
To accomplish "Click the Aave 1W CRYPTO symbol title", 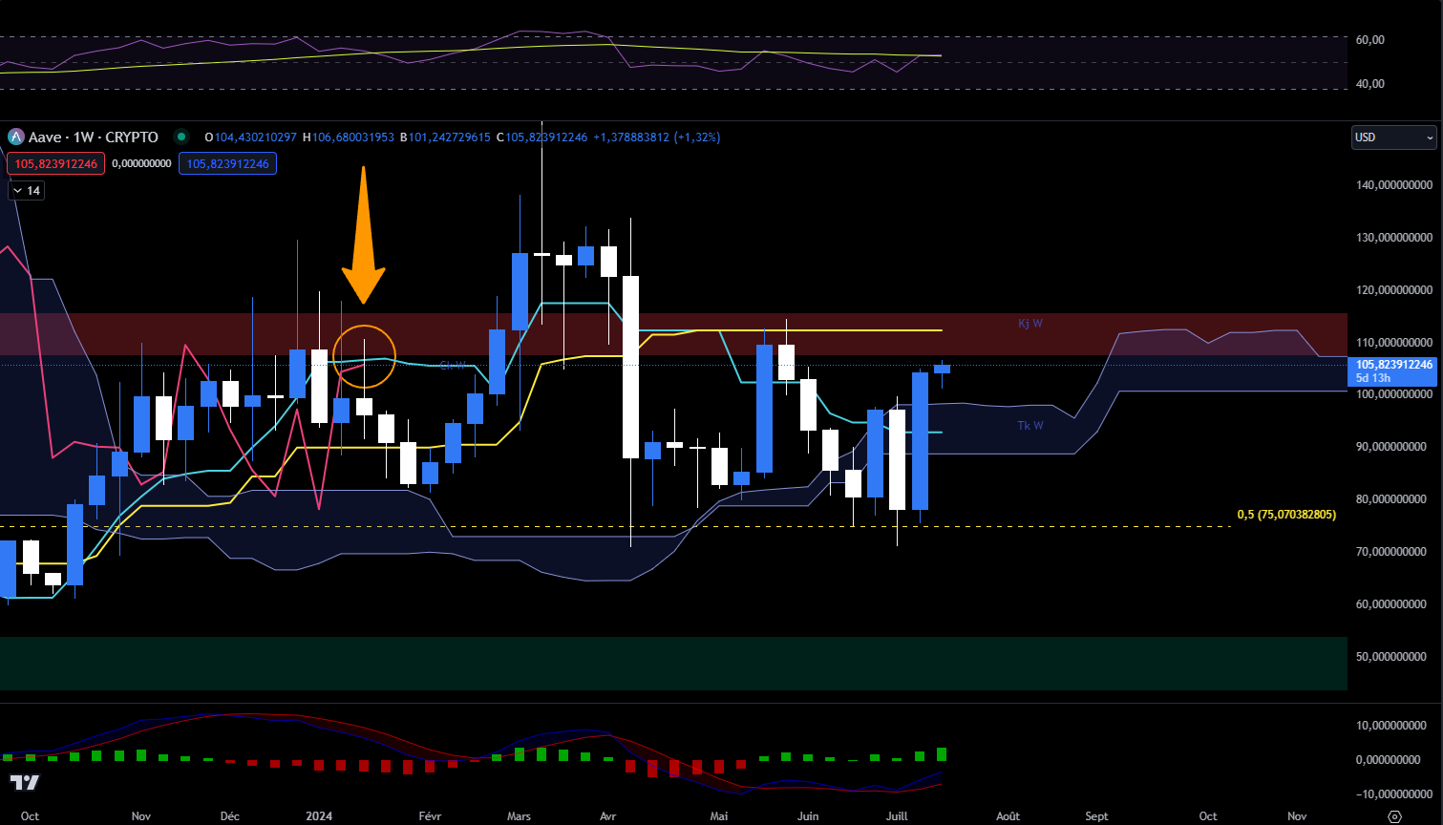I will (93, 137).
